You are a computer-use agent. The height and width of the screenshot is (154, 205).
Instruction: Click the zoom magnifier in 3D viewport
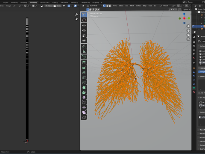pos(188,26)
